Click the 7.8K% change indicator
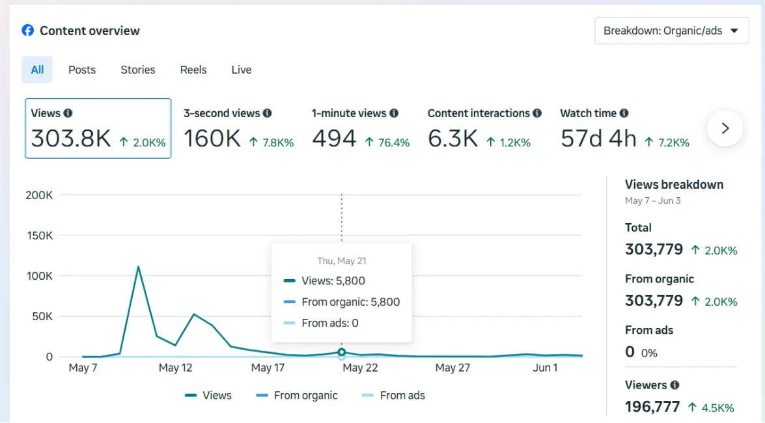The width and height of the screenshot is (765, 423). [271, 143]
